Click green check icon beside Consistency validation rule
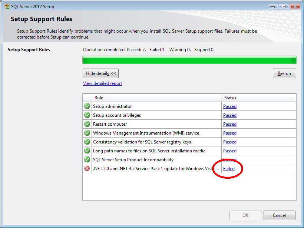The image size is (304, 228). pyautogui.click(x=87, y=142)
